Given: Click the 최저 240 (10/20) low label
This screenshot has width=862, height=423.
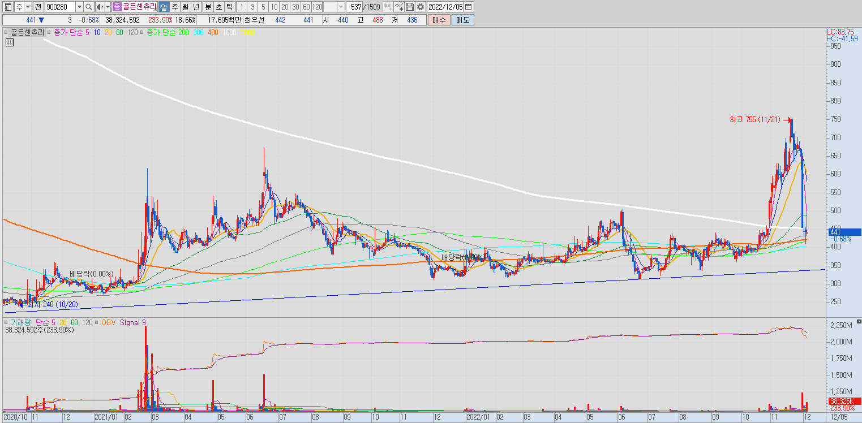Looking at the screenshot, I should pos(52,304).
